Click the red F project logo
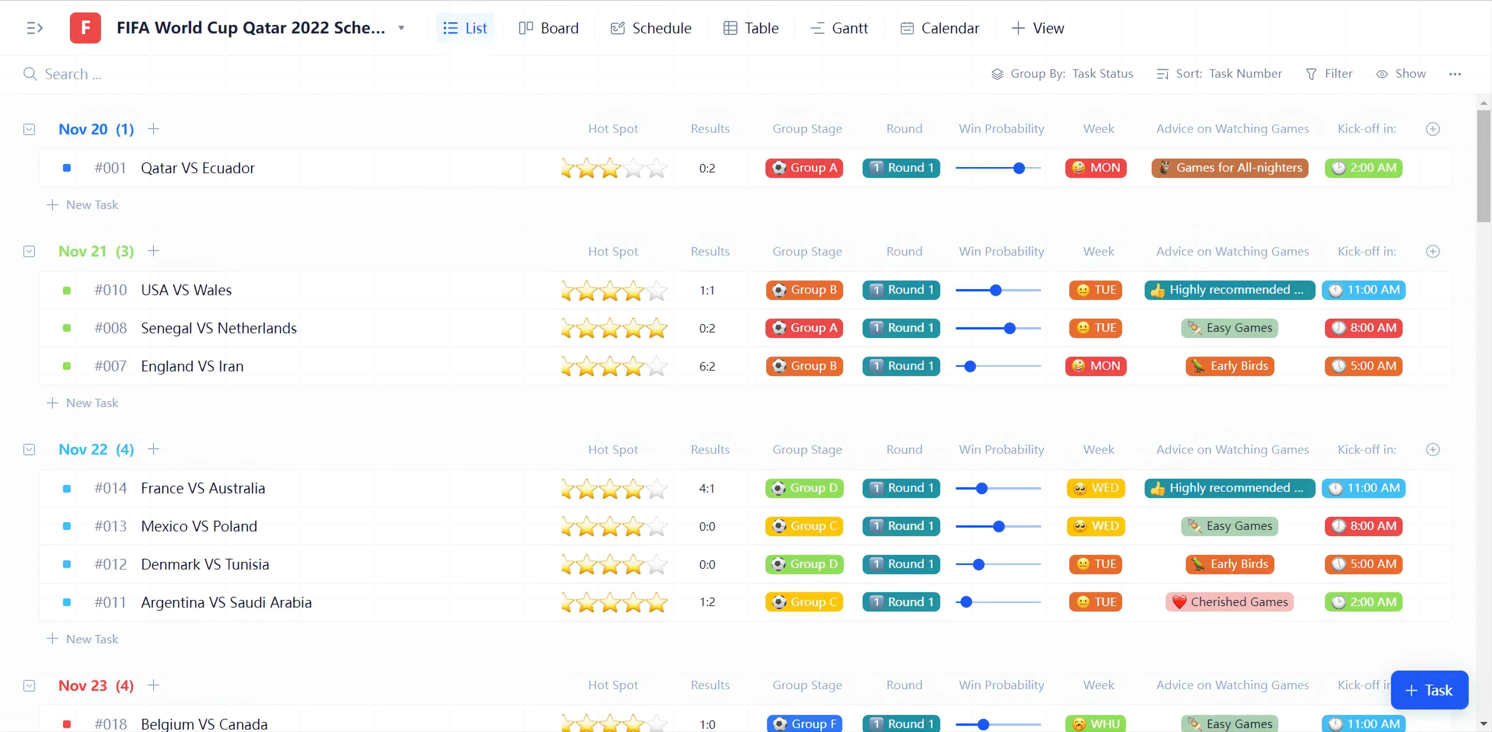Viewport: 1492px width, 732px height. [85, 28]
